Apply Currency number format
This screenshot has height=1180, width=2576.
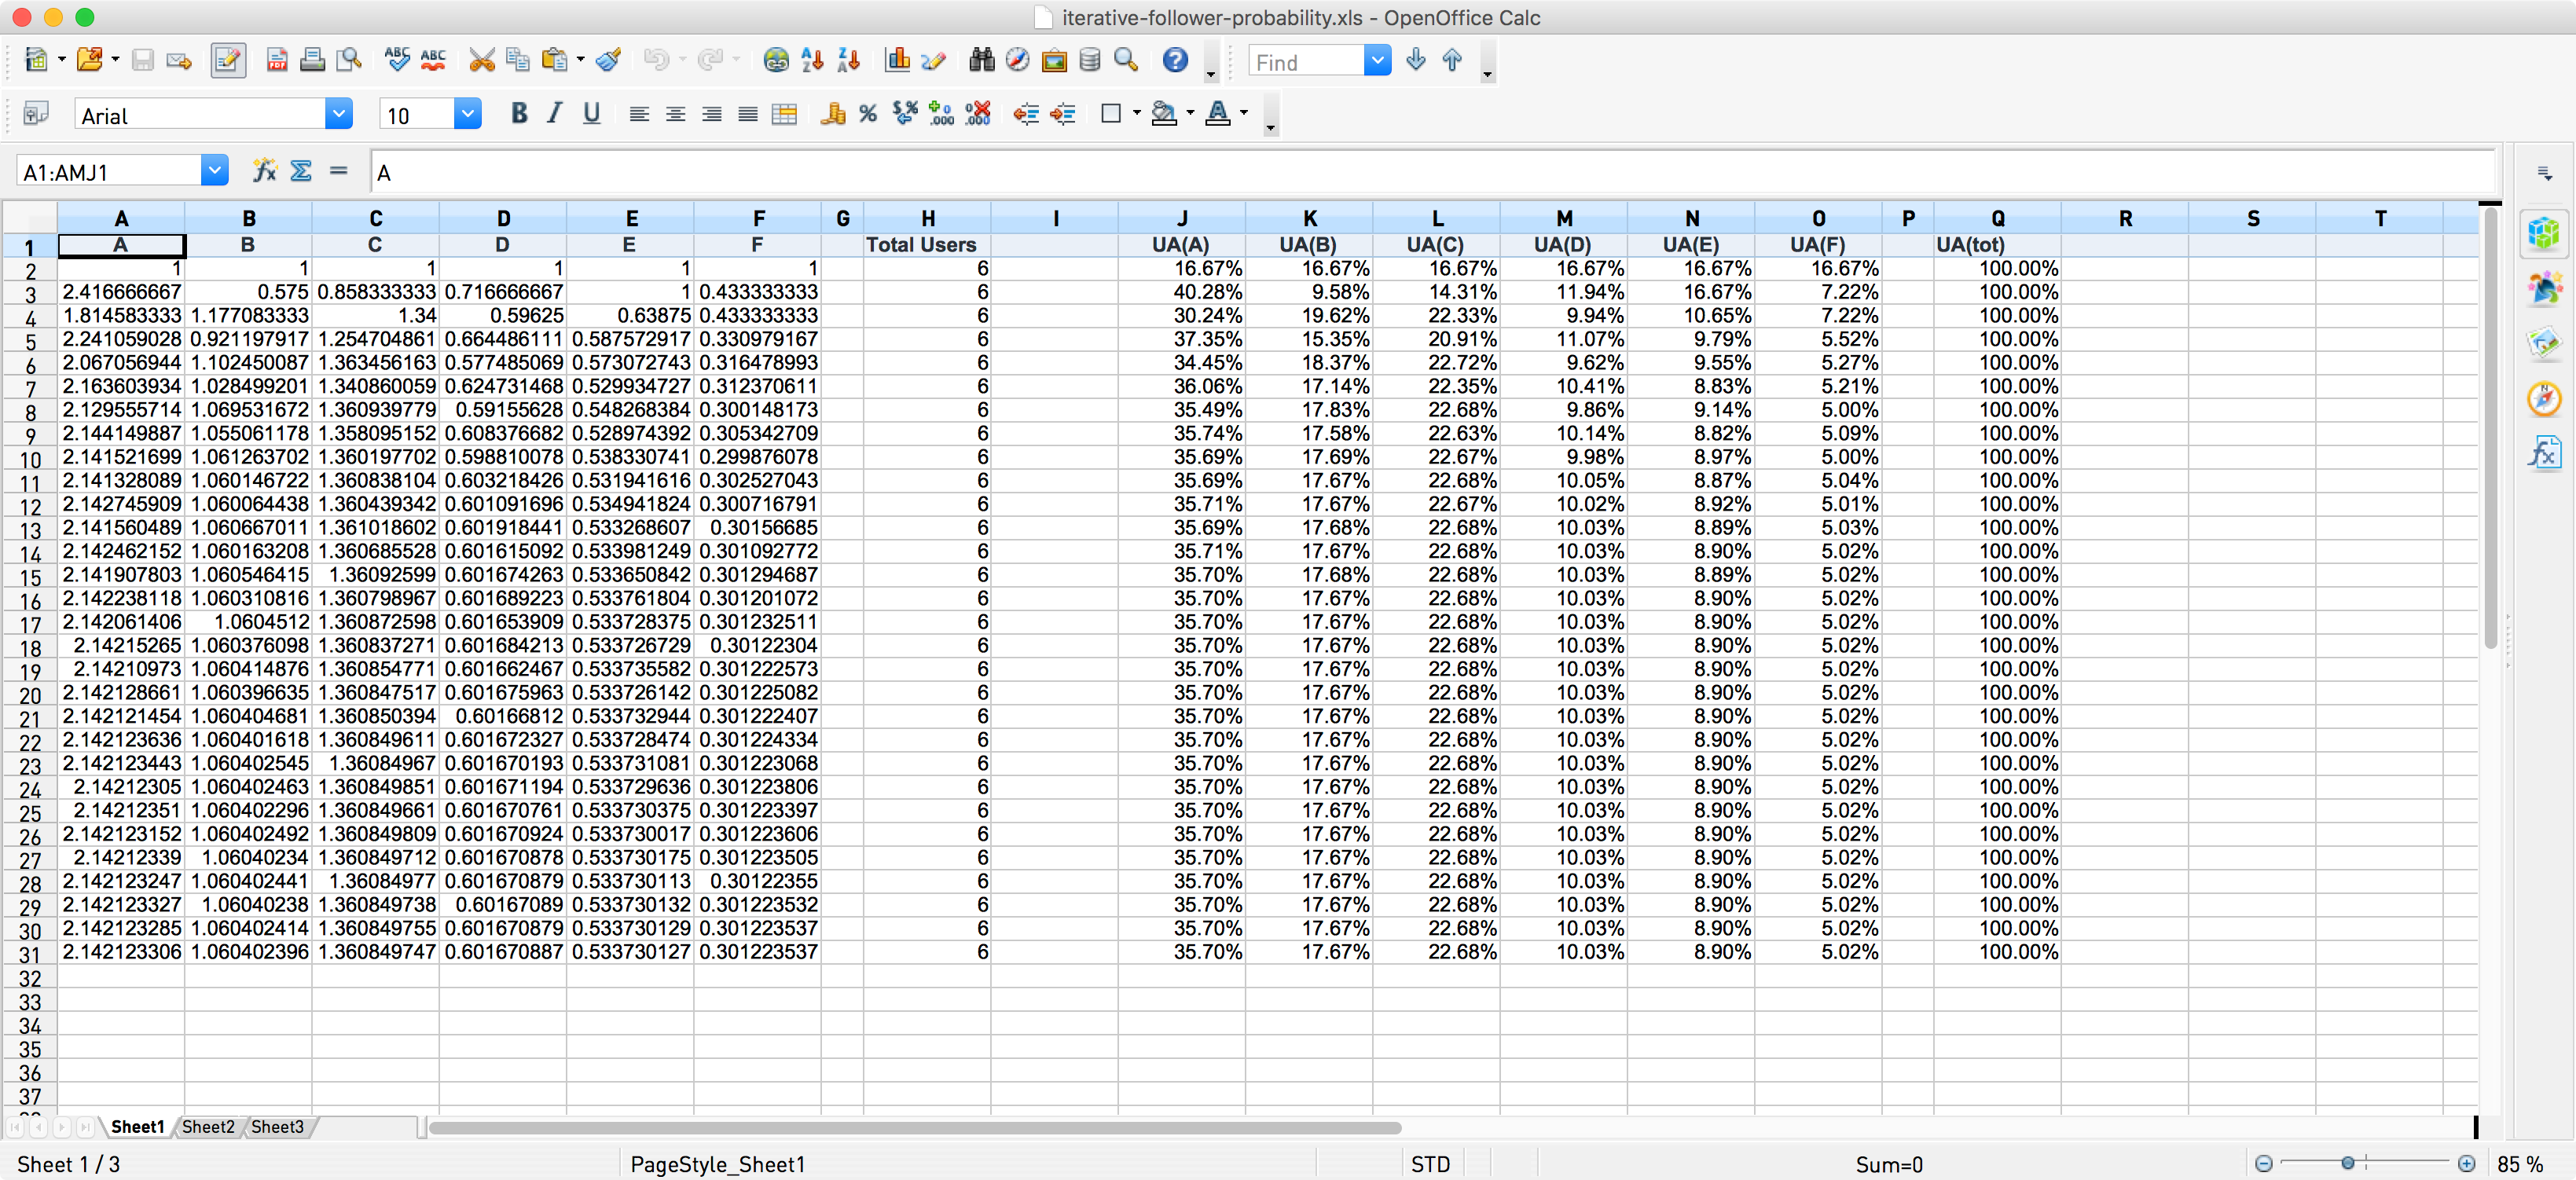[833, 114]
